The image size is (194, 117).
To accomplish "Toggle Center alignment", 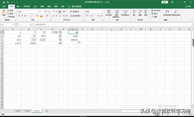I will 57,16.
